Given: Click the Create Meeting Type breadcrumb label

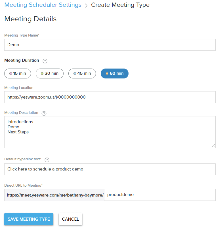Looking at the screenshot, I should point(120,5).
